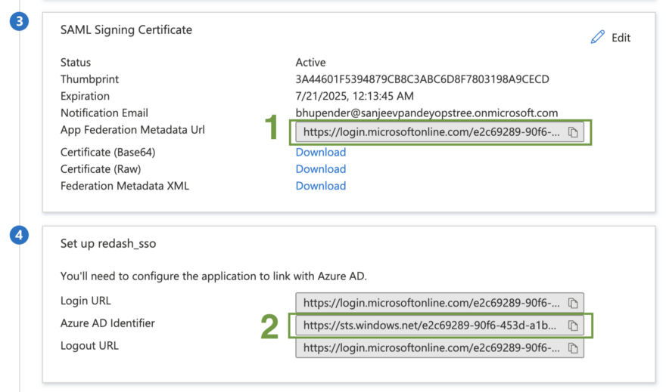Click the step 4 number badge
The height and width of the screenshot is (392, 666).
coord(20,236)
